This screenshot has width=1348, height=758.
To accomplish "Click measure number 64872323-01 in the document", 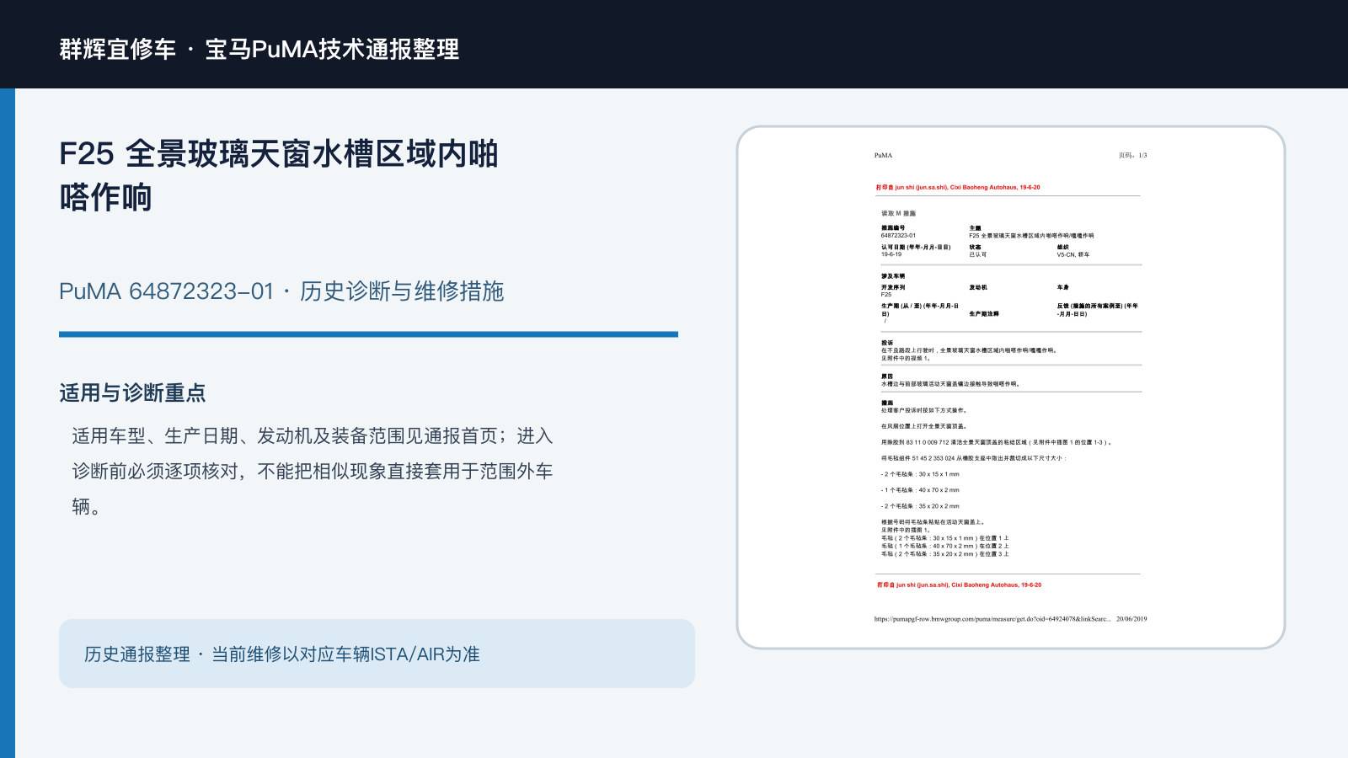I will point(898,236).
